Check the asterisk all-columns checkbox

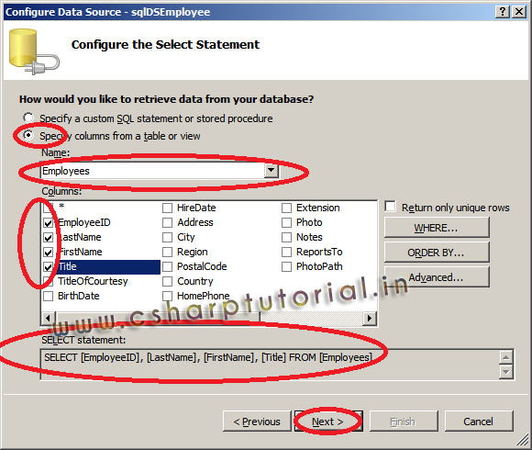click(x=49, y=208)
